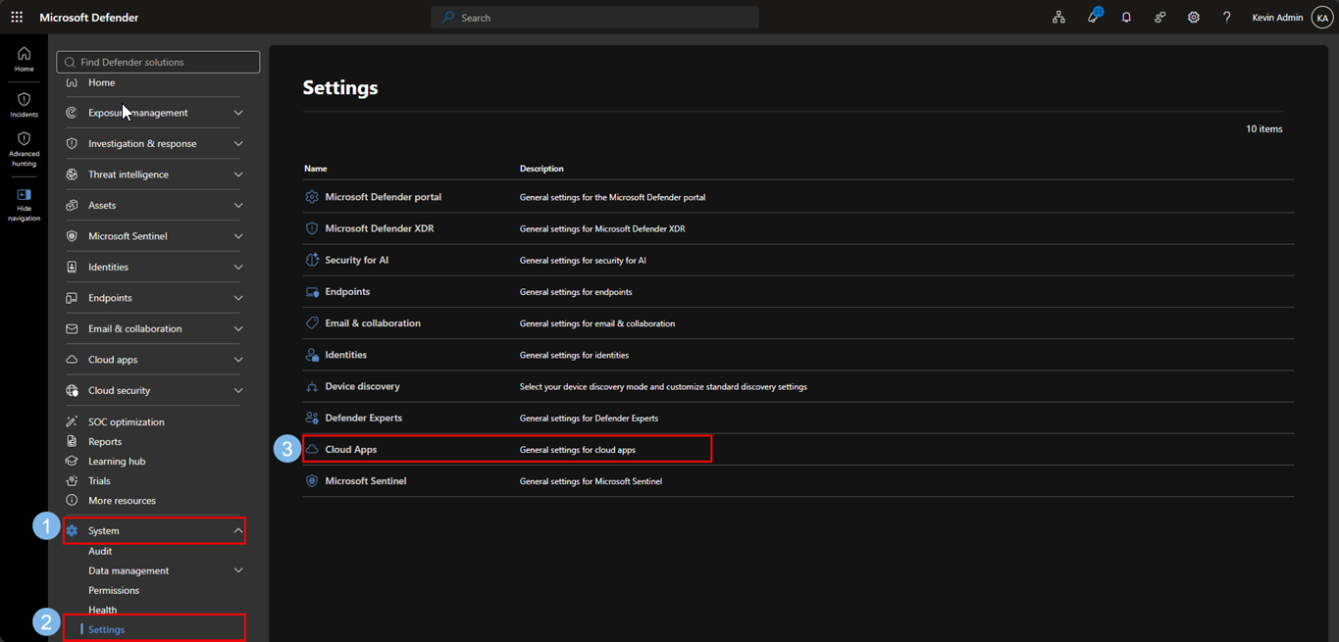The height and width of the screenshot is (642, 1339).
Task: Click the System gear icon in navigation
Action: click(x=72, y=531)
